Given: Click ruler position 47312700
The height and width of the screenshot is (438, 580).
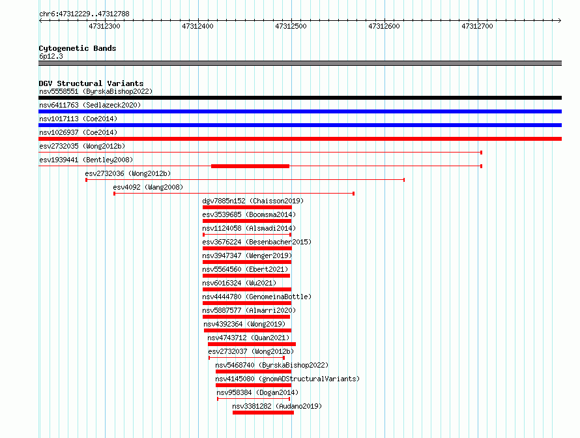Looking at the screenshot, I should (x=478, y=26).
